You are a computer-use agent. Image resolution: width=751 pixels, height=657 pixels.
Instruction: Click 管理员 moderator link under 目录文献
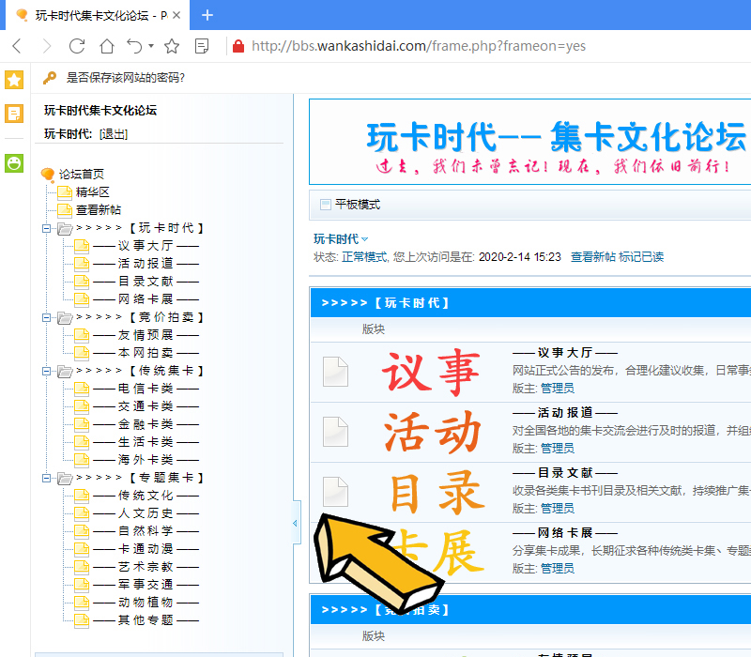point(558,509)
